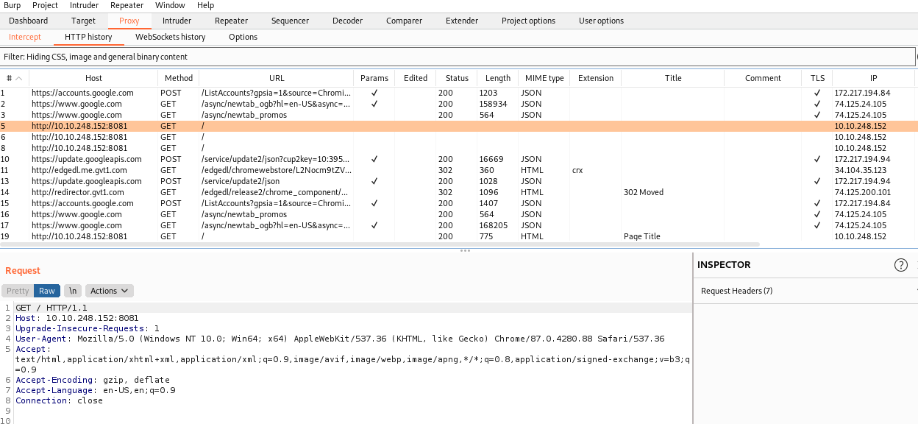This screenshot has height=424, width=918.
Task: Open the Help menu
Action: point(205,5)
